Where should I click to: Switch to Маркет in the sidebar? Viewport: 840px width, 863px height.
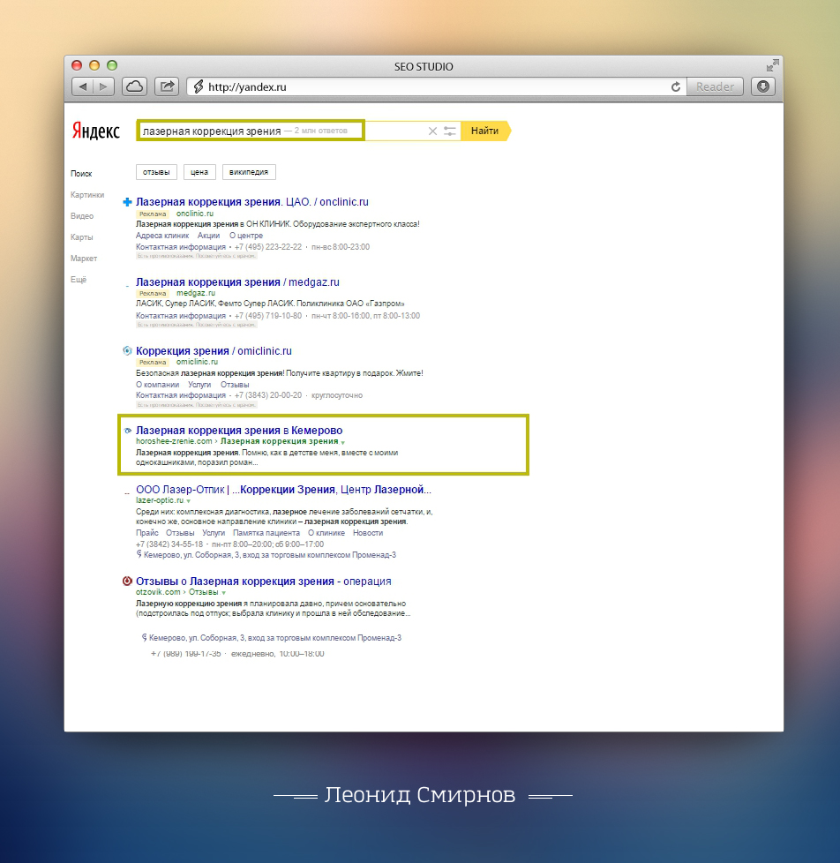84,259
